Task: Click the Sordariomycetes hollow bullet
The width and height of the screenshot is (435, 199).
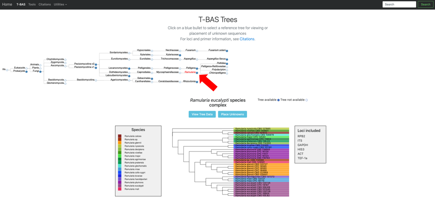Action: click(x=129, y=53)
